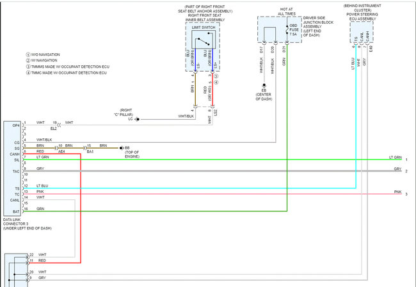
Task: Click the LS+ terminal label
Action: click(x=216, y=64)
